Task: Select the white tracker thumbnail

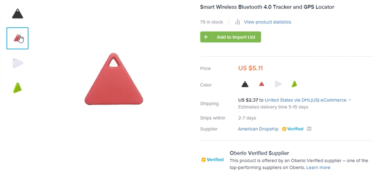Action: pyautogui.click(x=17, y=63)
